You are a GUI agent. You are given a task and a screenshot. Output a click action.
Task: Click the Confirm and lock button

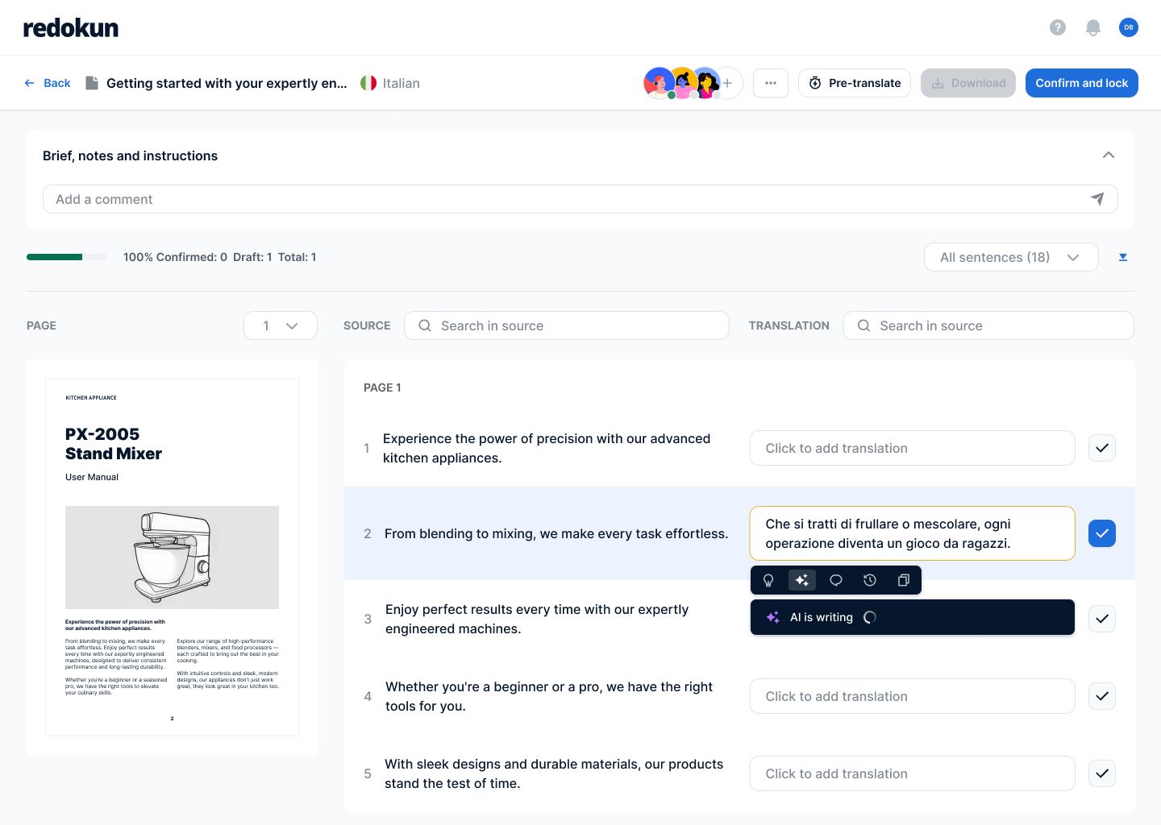pyautogui.click(x=1081, y=83)
